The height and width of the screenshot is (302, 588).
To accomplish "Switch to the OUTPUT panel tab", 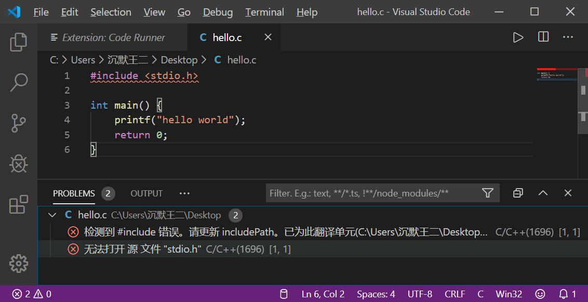I will coord(146,193).
